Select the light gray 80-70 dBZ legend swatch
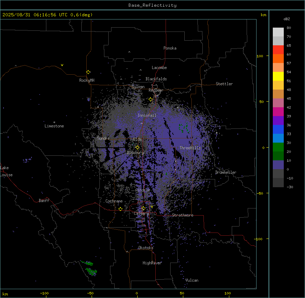The image size is (305, 298). pyautogui.click(x=278, y=32)
